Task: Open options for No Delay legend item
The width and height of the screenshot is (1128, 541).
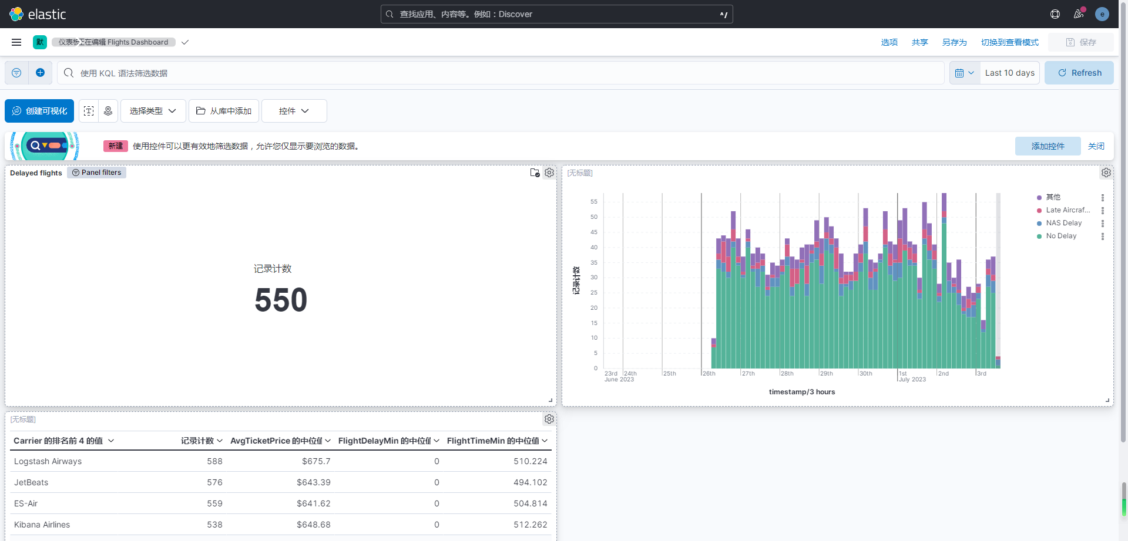Action: click(1103, 236)
